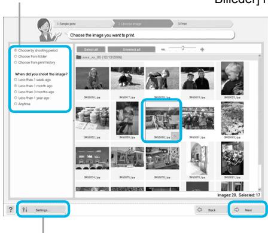
Task: Click the folder icon in the date header
Action: [x=79, y=57]
